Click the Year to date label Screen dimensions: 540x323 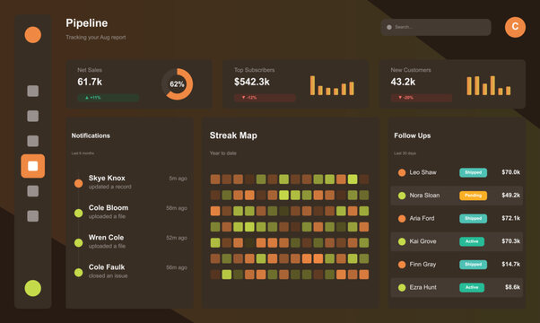point(222,153)
